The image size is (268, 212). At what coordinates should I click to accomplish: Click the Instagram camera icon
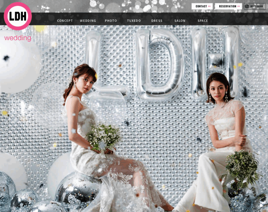tap(247, 6)
